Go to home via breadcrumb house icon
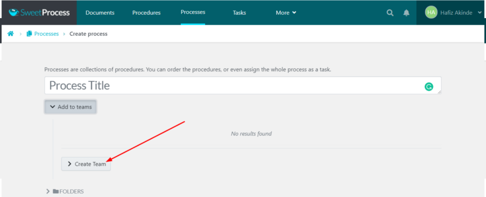The image size is (486, 197). 10,34
